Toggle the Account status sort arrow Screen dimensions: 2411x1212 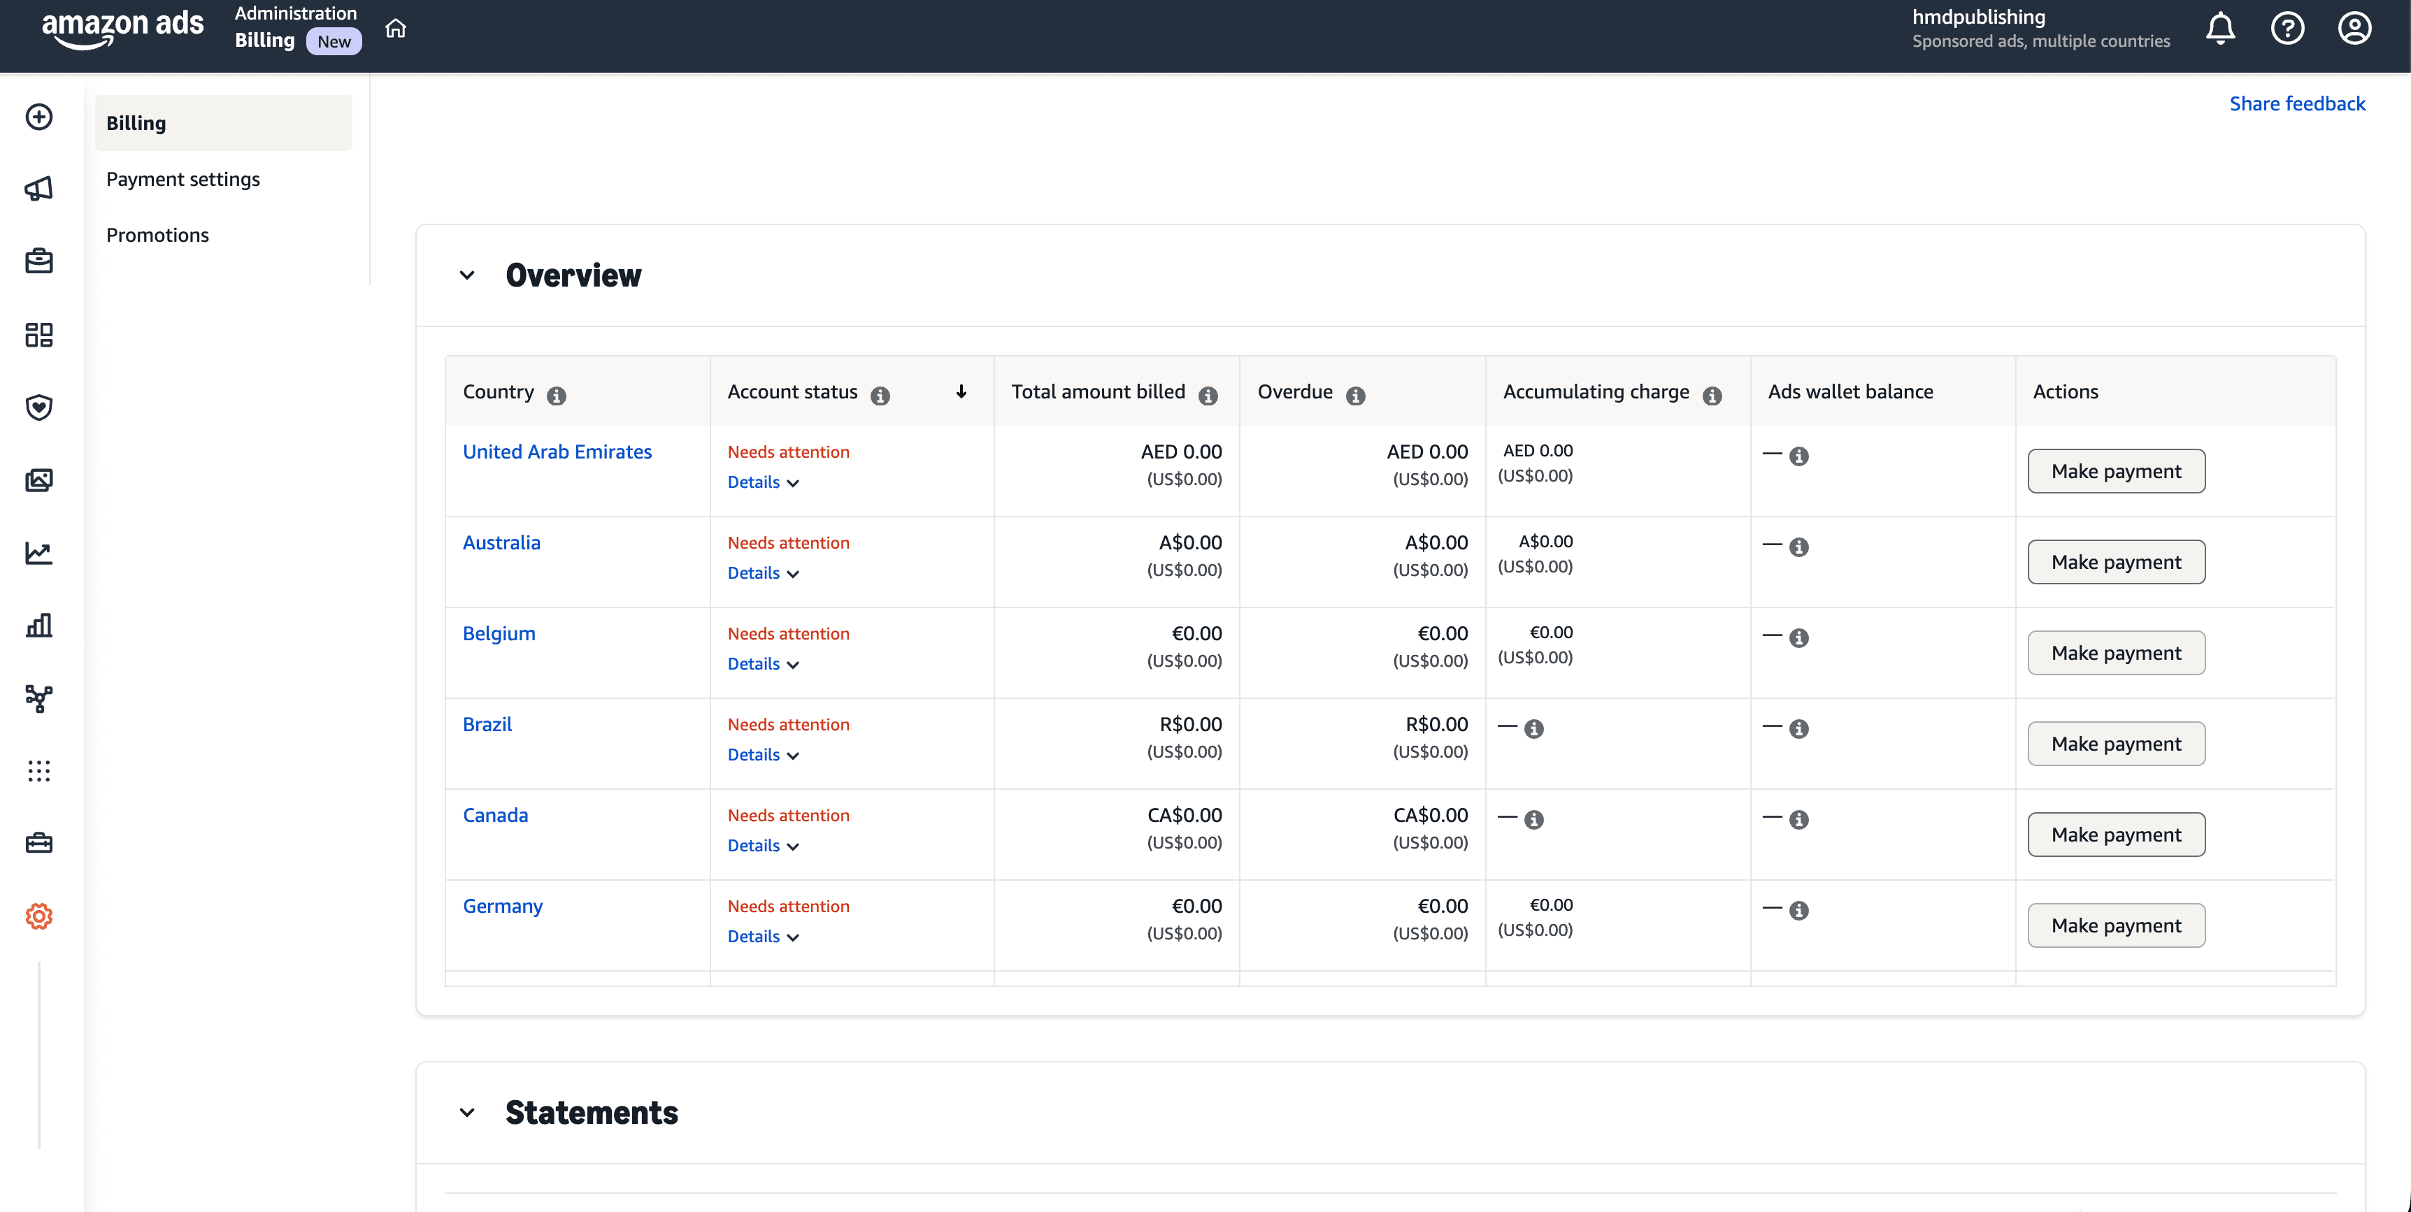(x=961, y=392)
